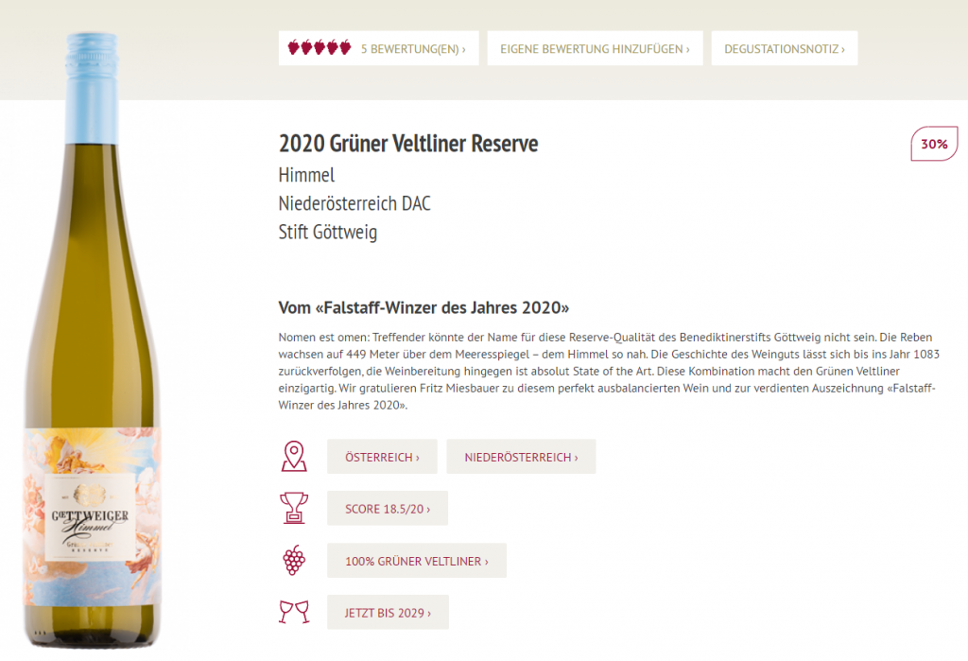Select Eigene Bewertung hinzufügen

[596, 48]
